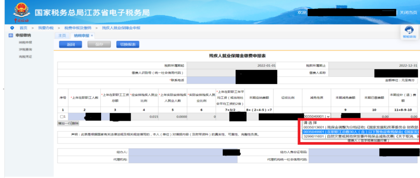The width and height of the screenshot is (420, 178).
Task: Click 增加一行 to add a row
Action: click(64, 123)
